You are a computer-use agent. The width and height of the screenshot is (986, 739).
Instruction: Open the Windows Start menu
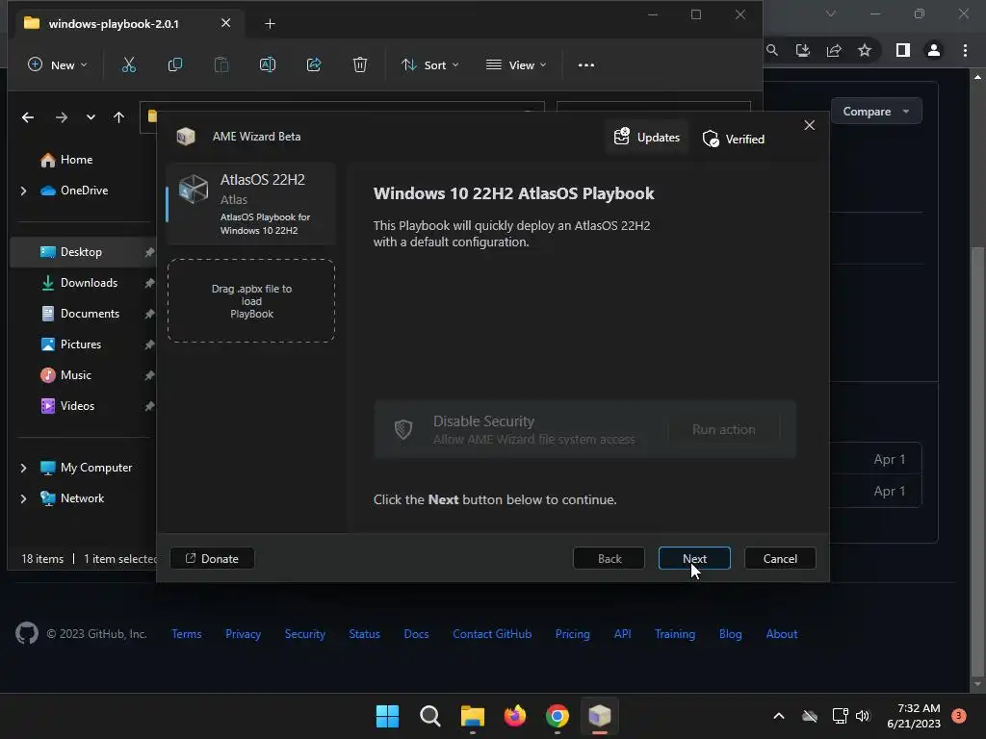click(387, 716)
